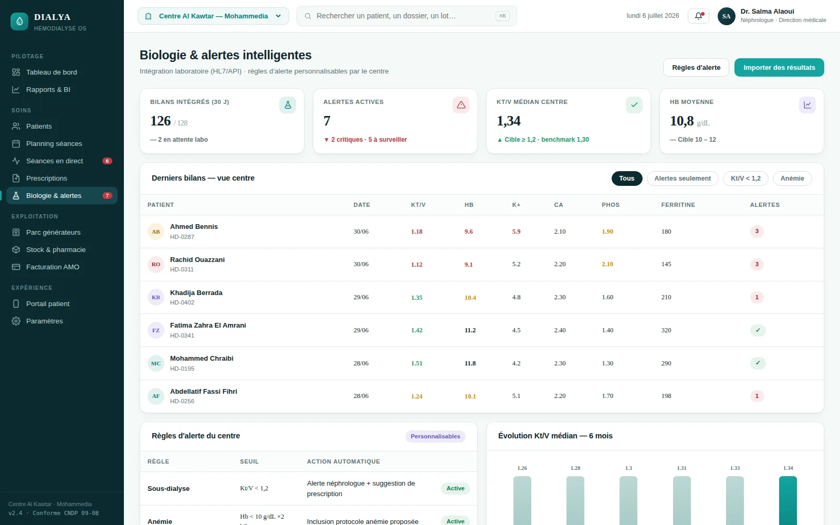Click the Patient column header
Image resolution: width=840 pixels, height=525 pixels.
[161, 205]
